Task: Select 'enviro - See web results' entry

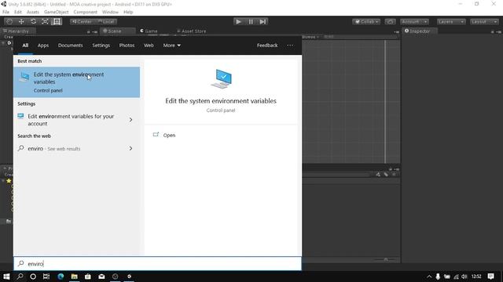Action: tap(54, 149)
